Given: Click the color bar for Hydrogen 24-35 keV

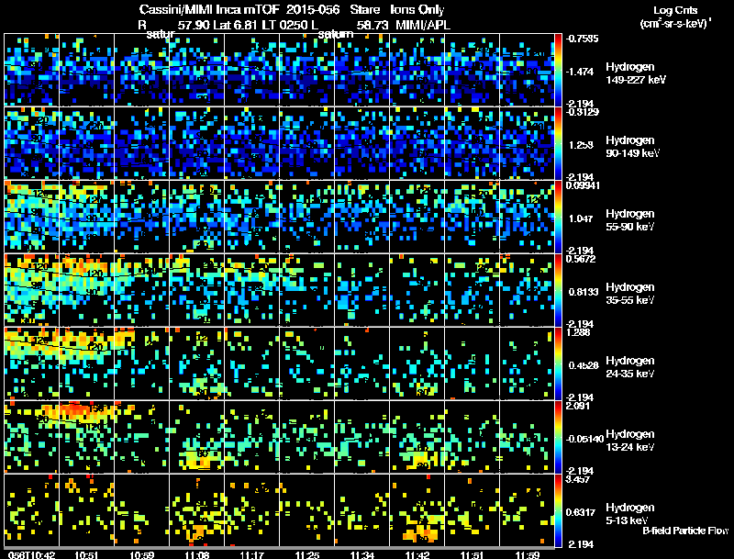Looking at the screenshot, I should pyautogui.click(x=558, y=363).
